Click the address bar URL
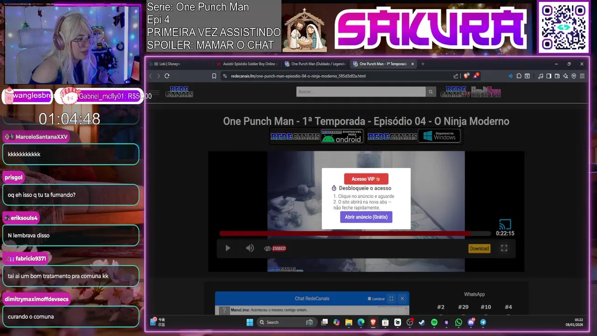This screenshot has width=597, height=336. click(298, 76)
